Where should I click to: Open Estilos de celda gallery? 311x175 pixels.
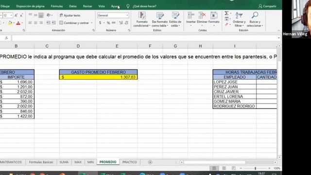(x=175, y=19)
